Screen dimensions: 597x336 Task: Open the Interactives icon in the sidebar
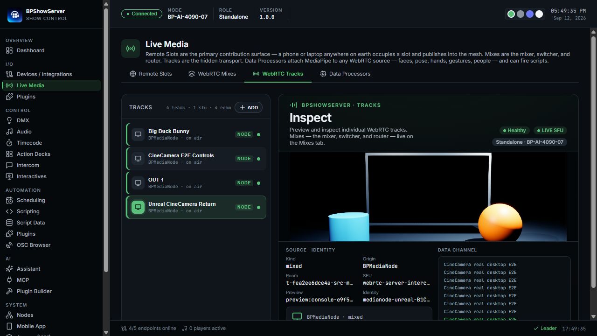(x=9, y=176)
